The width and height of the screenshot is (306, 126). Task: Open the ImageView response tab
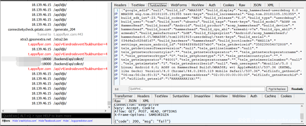pyautogui.click(x=202, y=96)
